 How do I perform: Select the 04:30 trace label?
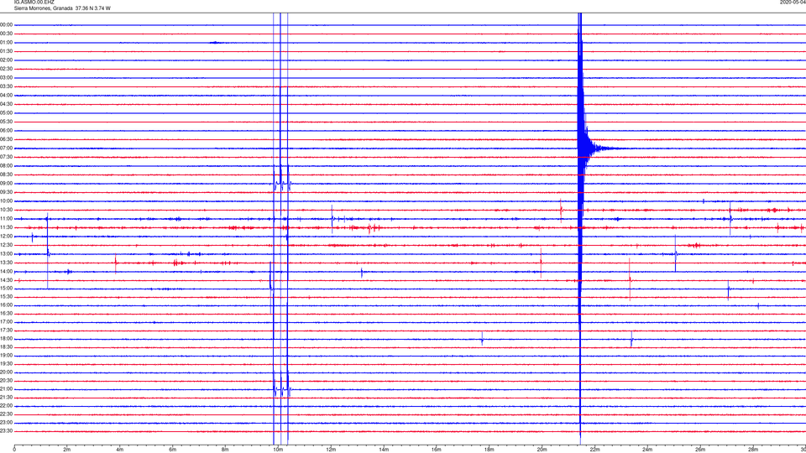[x=6, y=104]
